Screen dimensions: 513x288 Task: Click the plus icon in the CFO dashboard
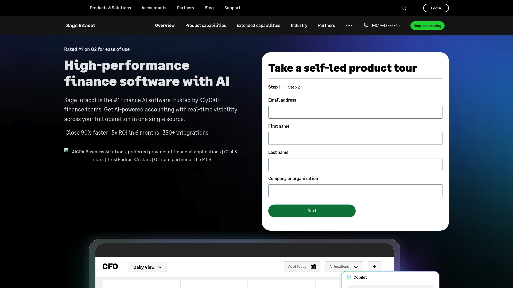374,266
